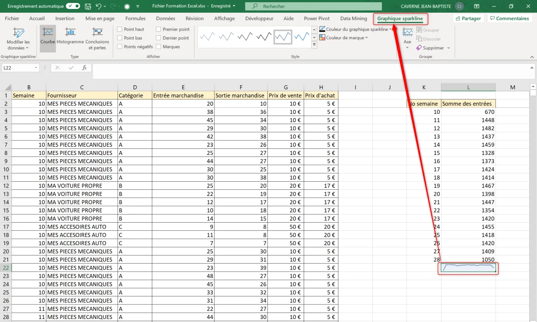Go to the Données tab
537x322 pixels.
[165, 18]
